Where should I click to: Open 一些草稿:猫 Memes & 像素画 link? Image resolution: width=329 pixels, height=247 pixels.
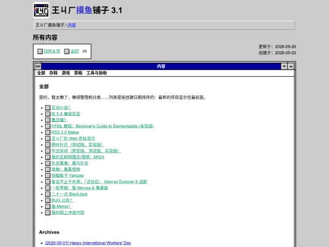pos(80,188)
